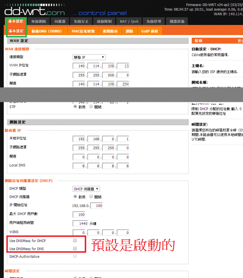Open the EoIP 通道 sub-tab

coord(150,31)
